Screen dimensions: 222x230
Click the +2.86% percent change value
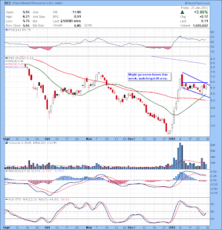pyautogui.click(x=201, y=12)
